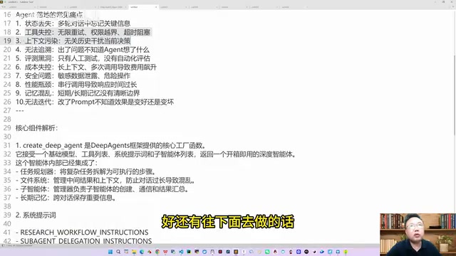Open Visual Studio Code from taskbar
The image size is (456, 256).
click(181, 252)
